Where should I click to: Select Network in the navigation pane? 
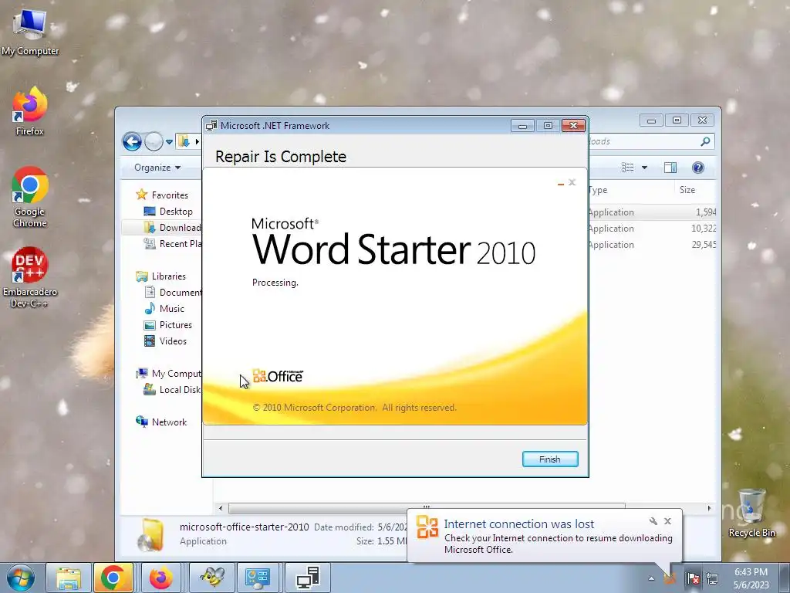tap(169, 422)
